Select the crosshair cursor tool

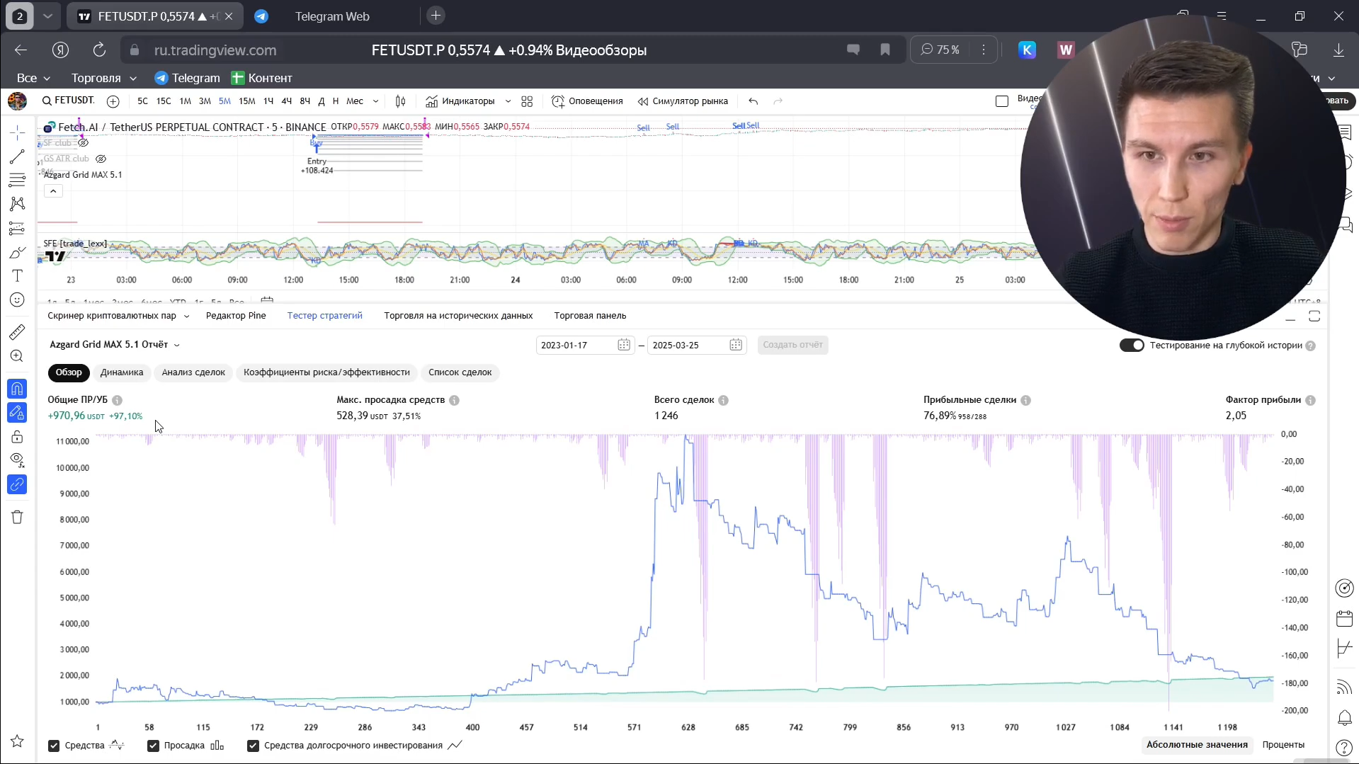click(x=17, y=132)
